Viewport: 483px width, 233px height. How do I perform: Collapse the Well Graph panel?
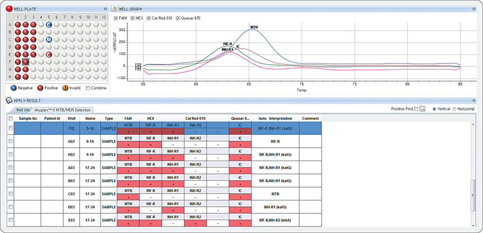click(x=477, y=10)
